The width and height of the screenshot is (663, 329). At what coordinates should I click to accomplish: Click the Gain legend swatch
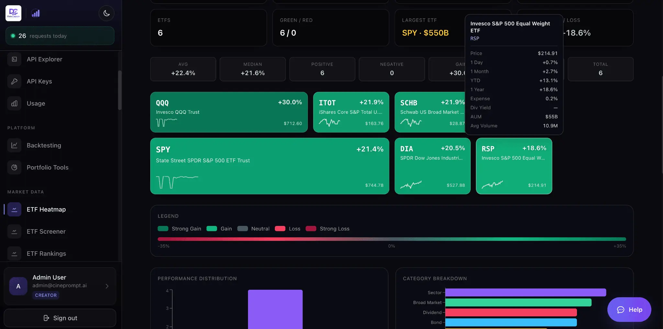pos(212,229)
